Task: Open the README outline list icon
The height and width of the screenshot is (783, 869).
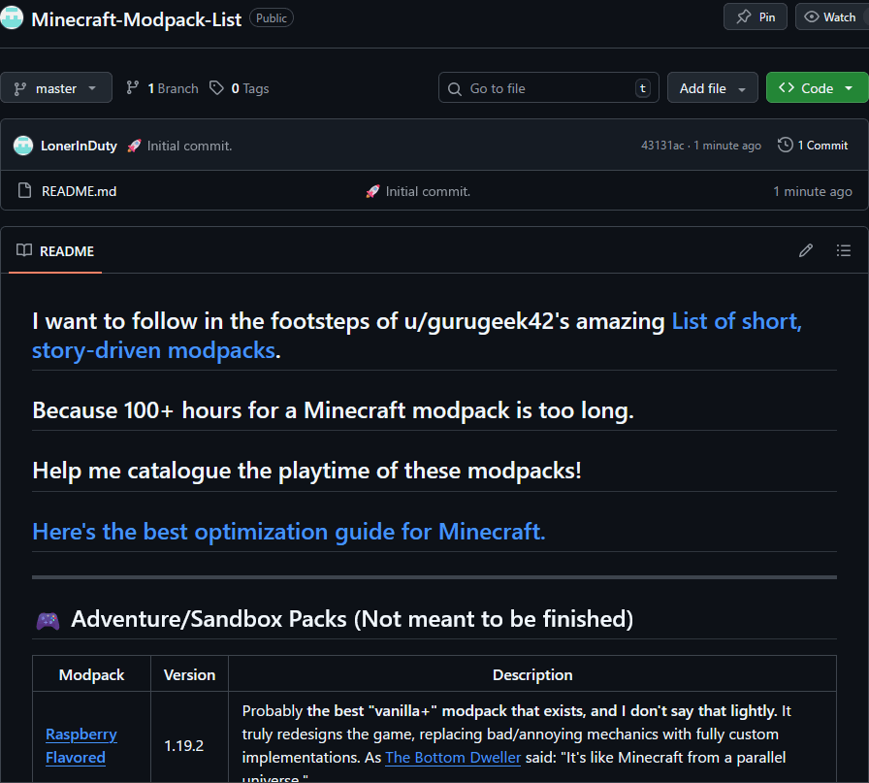Action: [x=843, y=250]
